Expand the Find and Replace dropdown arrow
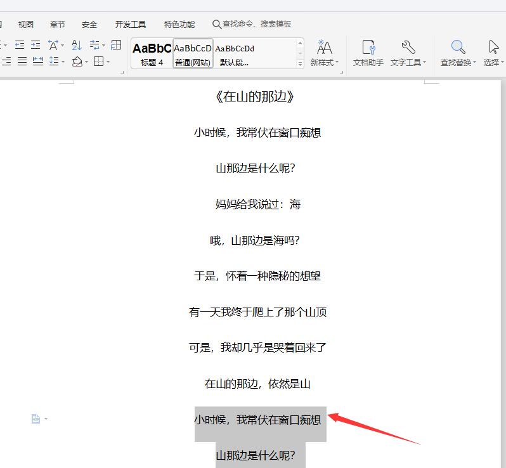The height and width of the screenshot is (468, 506). (x=474, y=62)
